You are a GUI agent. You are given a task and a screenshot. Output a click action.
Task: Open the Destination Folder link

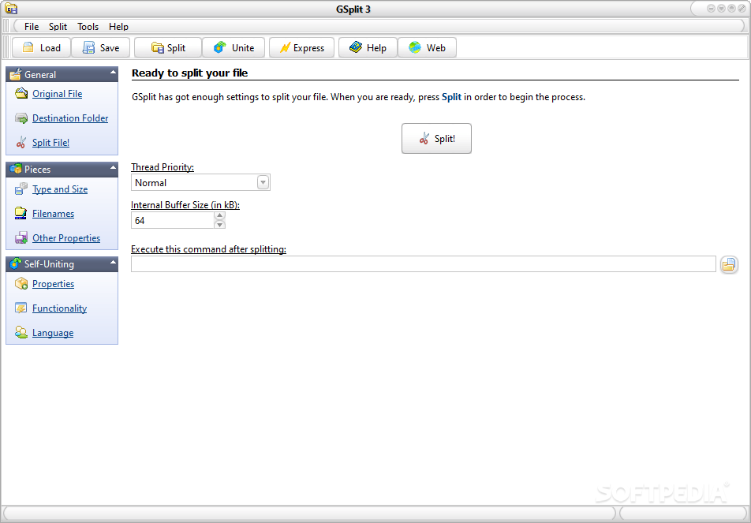[70, 118]
